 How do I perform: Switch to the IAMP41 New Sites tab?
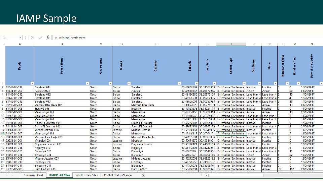point(86,175)
